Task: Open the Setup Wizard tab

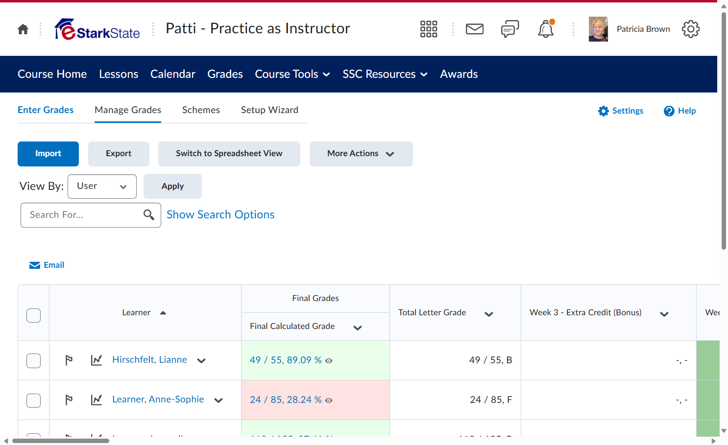Action: click(269, 110)
